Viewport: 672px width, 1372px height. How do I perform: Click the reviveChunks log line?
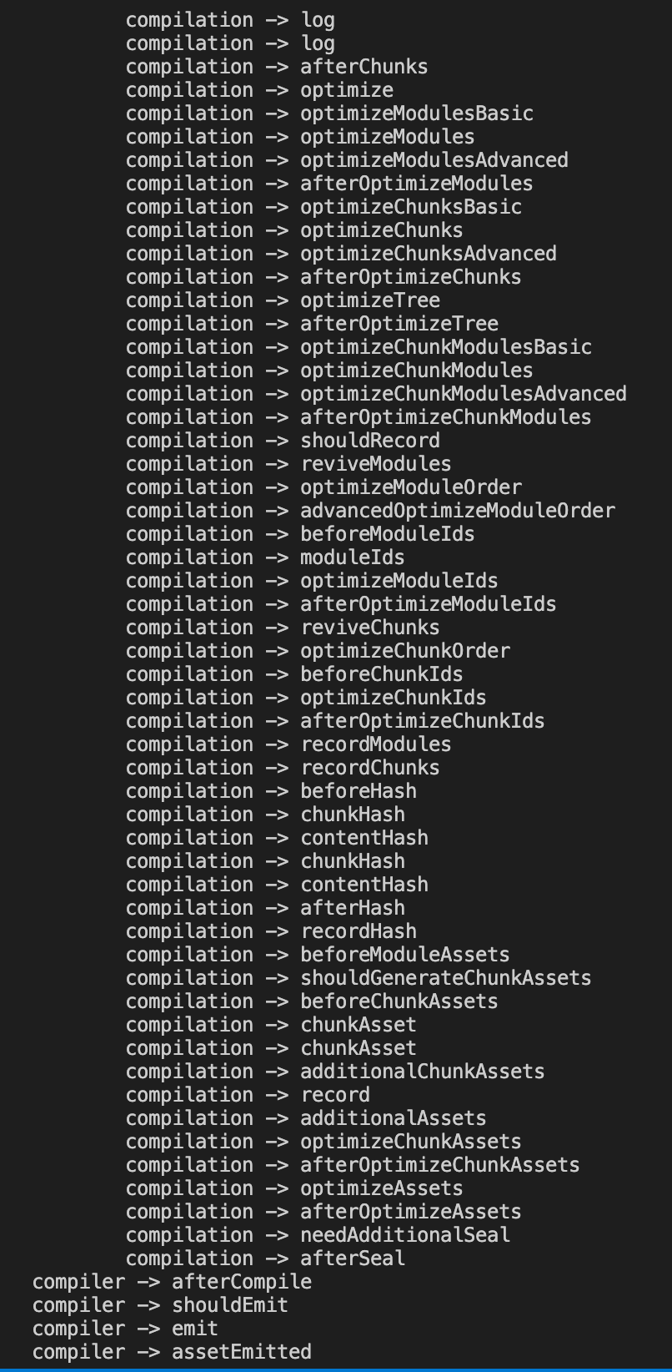(369, 628)
